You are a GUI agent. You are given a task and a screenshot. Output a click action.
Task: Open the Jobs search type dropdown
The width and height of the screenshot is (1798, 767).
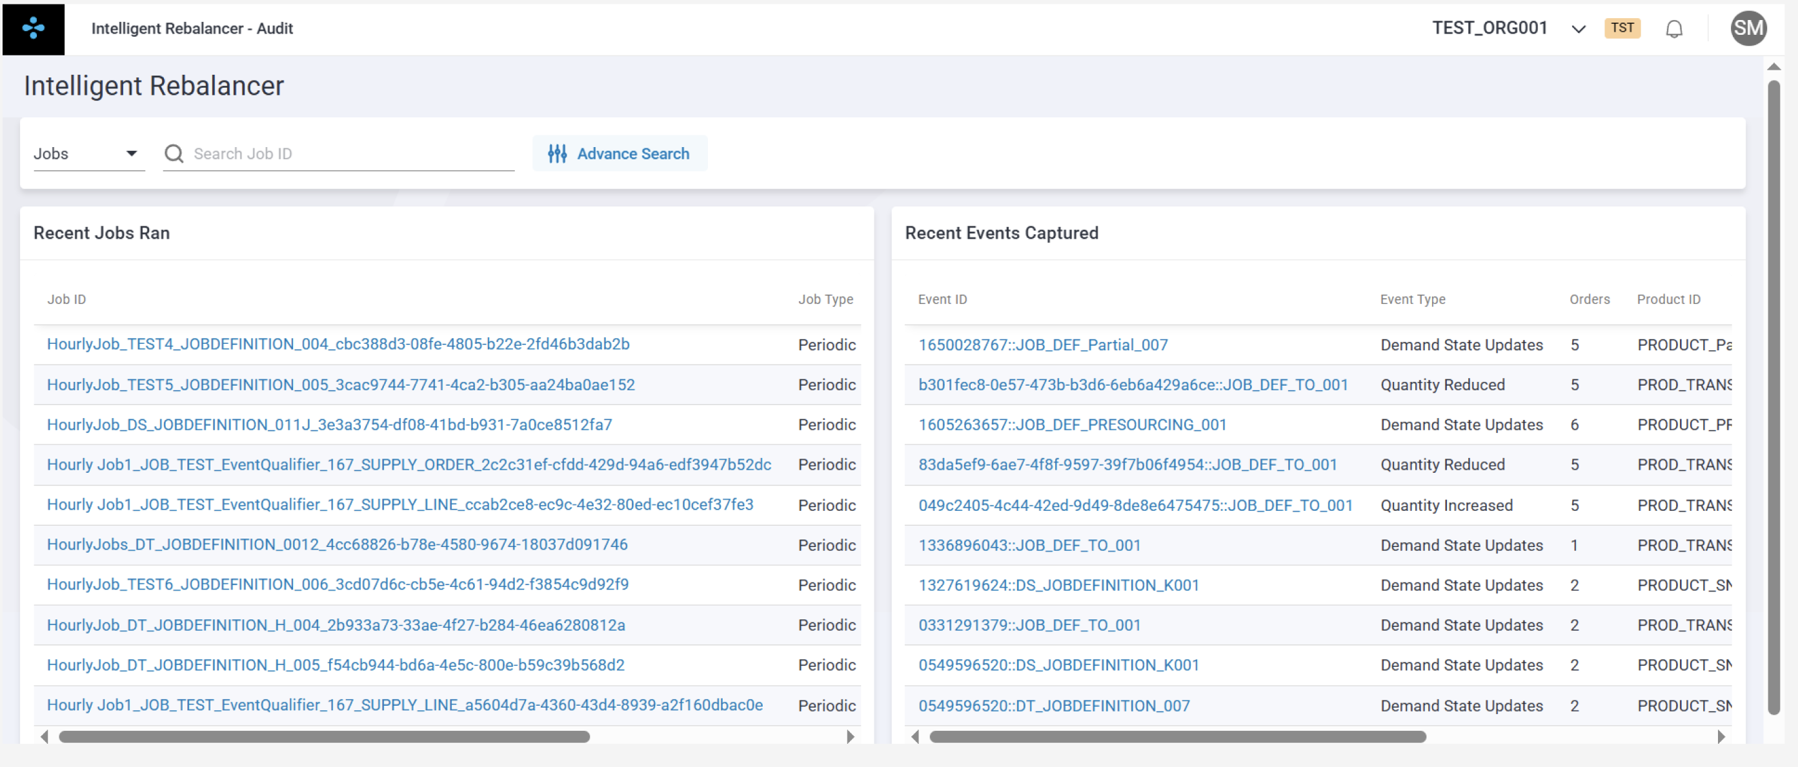[88, 154]
